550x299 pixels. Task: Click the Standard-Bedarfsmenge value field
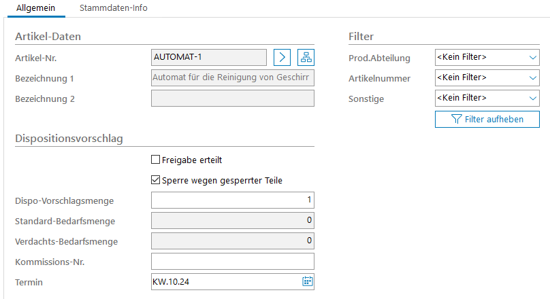click(x=232, y=221)
